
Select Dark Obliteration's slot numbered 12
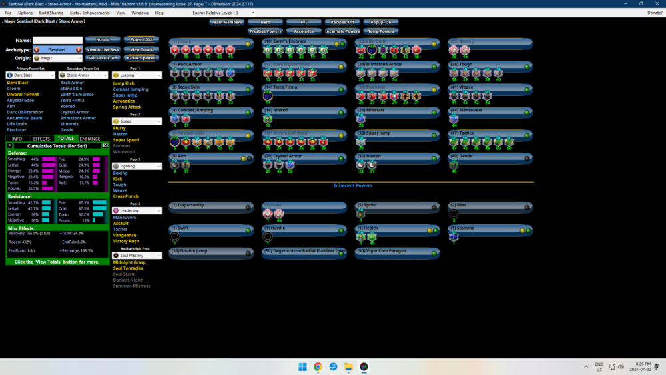click(x=268, y=73)
